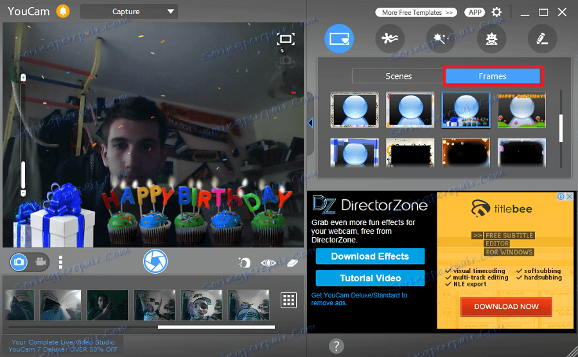Switch to the Frames tab

(x=493, y=76)
